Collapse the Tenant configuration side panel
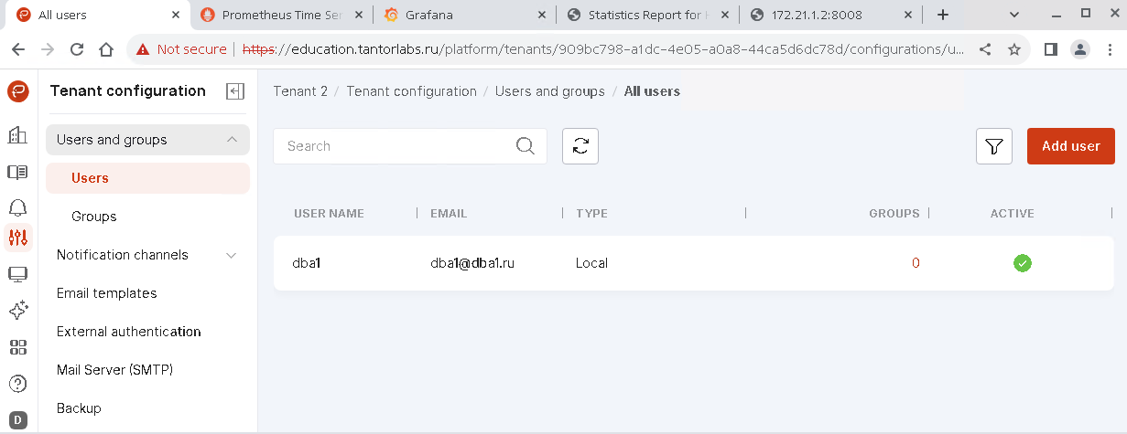The width and height of the screenshot is (1127, 434). coord(235,91)
